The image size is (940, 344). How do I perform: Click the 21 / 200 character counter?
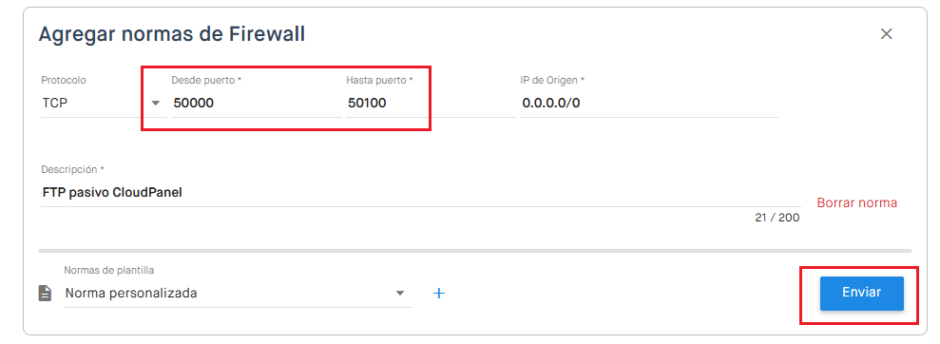(777, 218)
